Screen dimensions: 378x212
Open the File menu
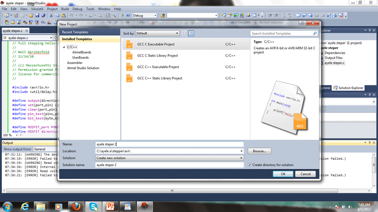[5, 9]
